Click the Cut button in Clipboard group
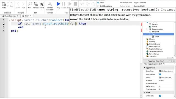Image resolution: width=176 pixels, height=99 pixels. pos(10,2)
